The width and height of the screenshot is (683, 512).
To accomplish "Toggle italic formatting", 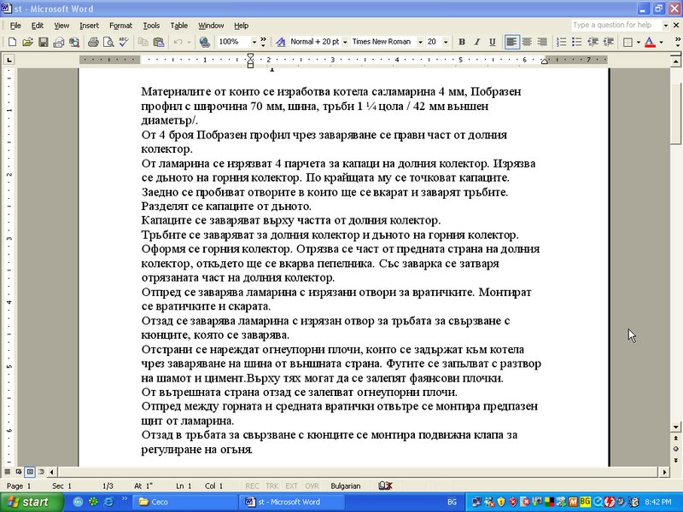I will click(x=476, y=41).
